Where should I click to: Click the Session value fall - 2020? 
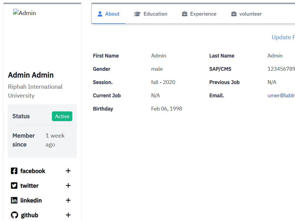pyautogui.click(x=163, y=82)
